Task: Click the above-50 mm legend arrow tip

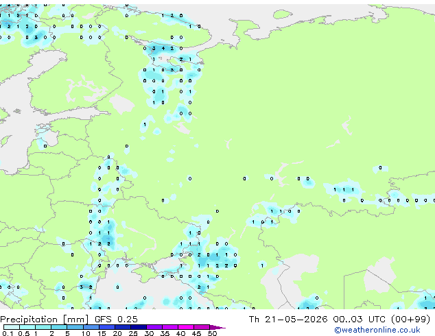Action: 217,327
